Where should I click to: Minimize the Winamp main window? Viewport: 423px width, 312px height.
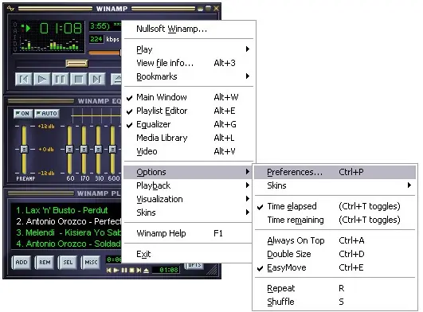[200, 9]
